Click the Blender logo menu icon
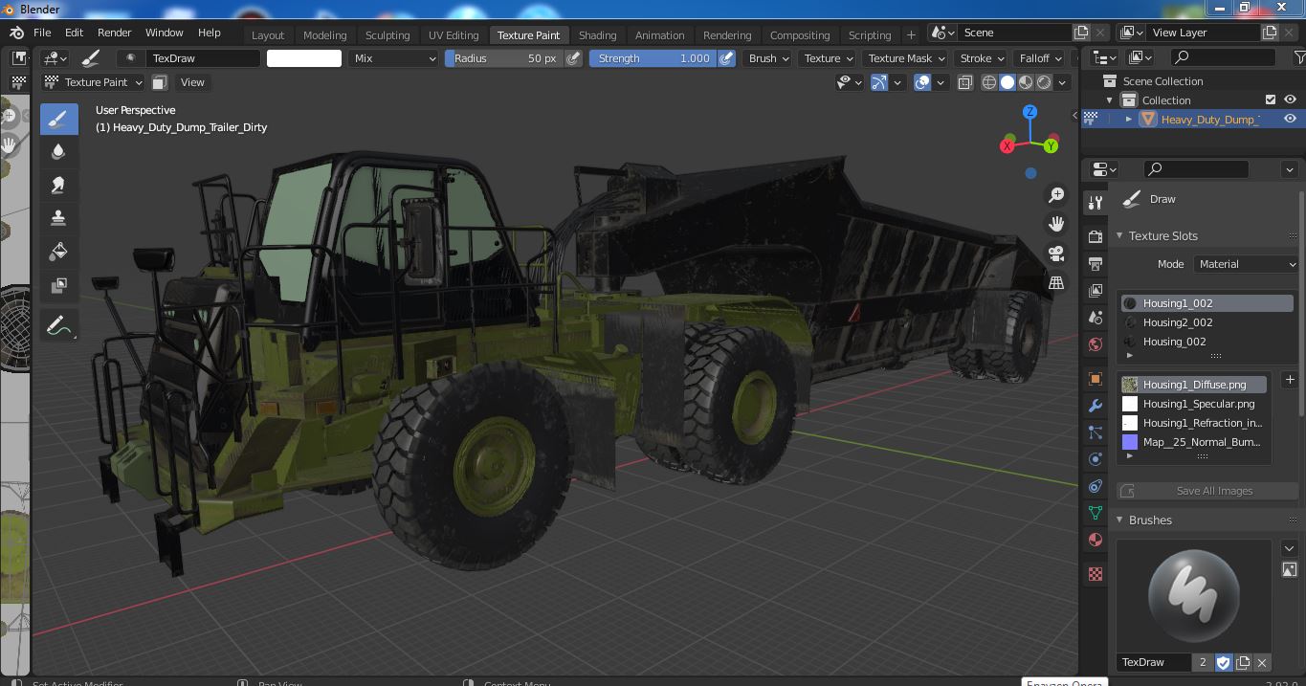1306x686 pixels. [17, 33]
